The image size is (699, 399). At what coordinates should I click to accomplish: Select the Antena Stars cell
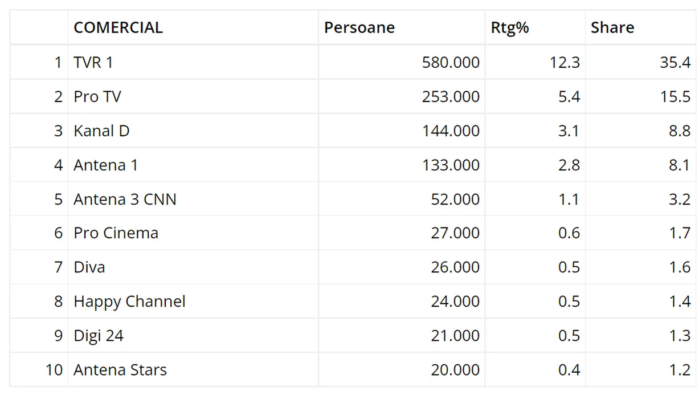(120, 369)
